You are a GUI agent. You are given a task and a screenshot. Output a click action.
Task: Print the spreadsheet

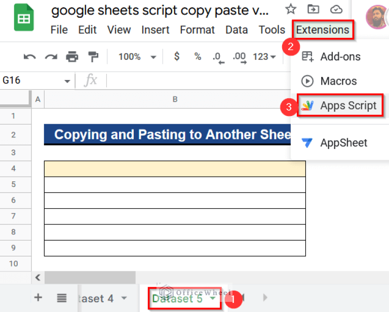72,57
